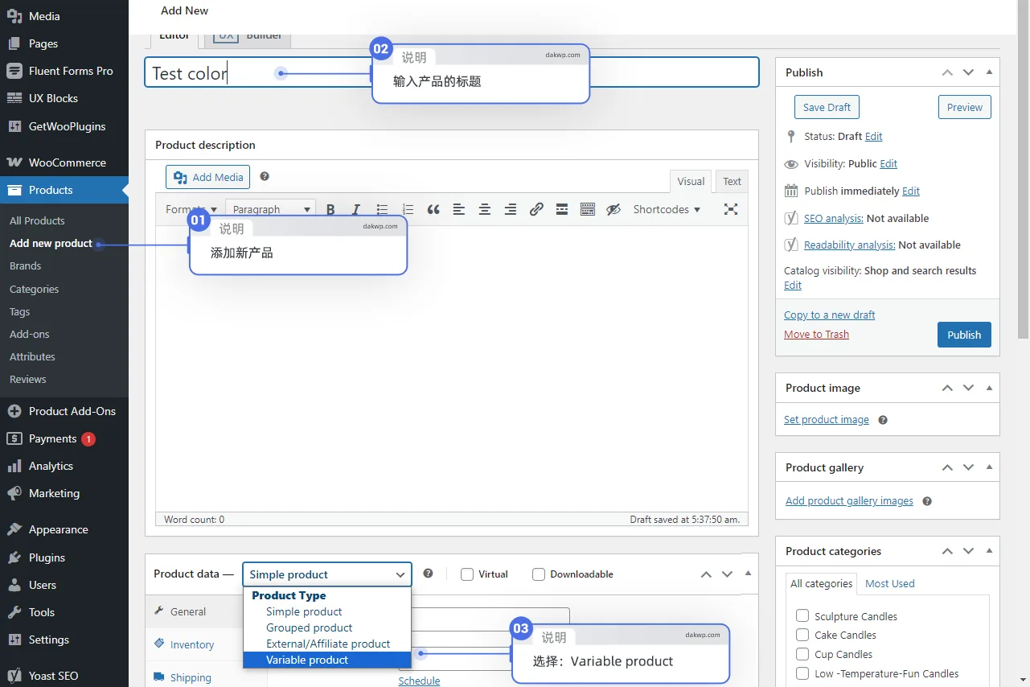Switch to the Text editor tab
The image size is (1030, 687).
[732, 182]
